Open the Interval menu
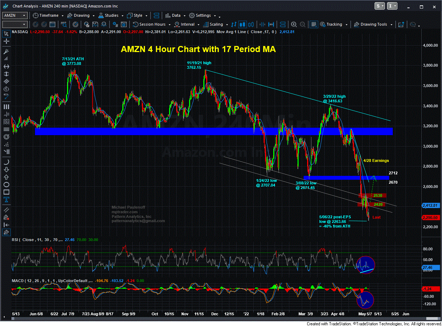Image resolution: width=442 pixels, height=326 pixels. (187, 24)
